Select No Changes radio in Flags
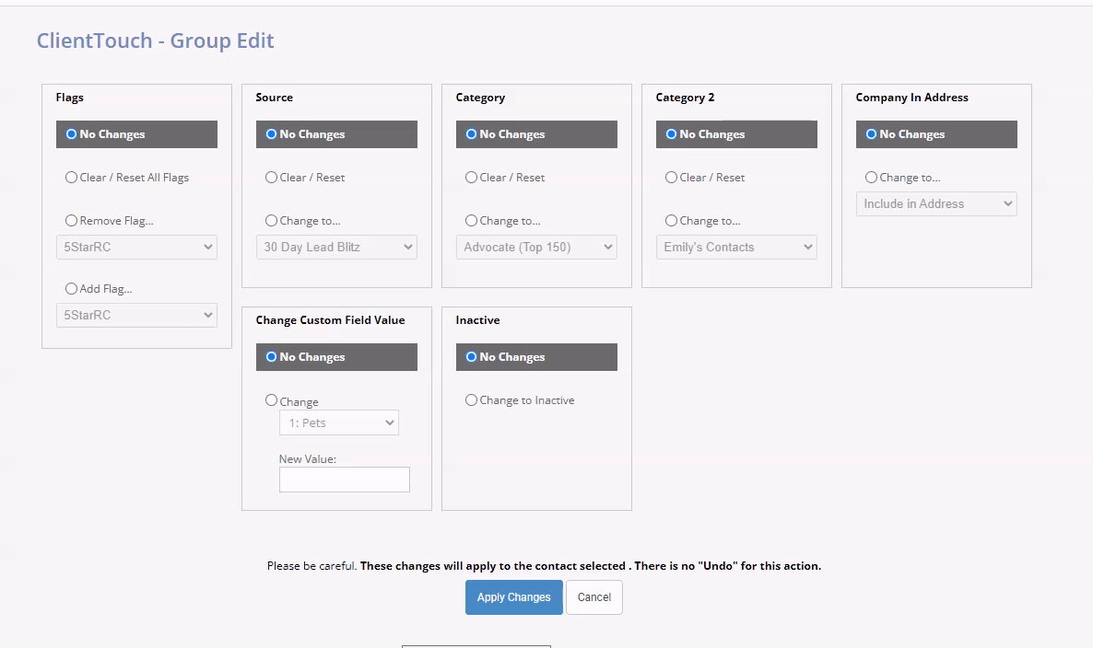Viewport: 1093px width, 648px height. click(x=71, y=134)
